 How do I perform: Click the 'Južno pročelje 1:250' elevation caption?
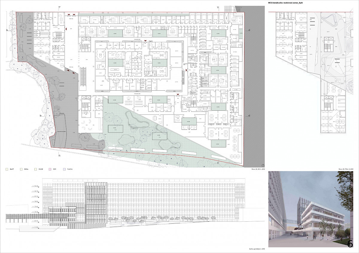point(257,249)
